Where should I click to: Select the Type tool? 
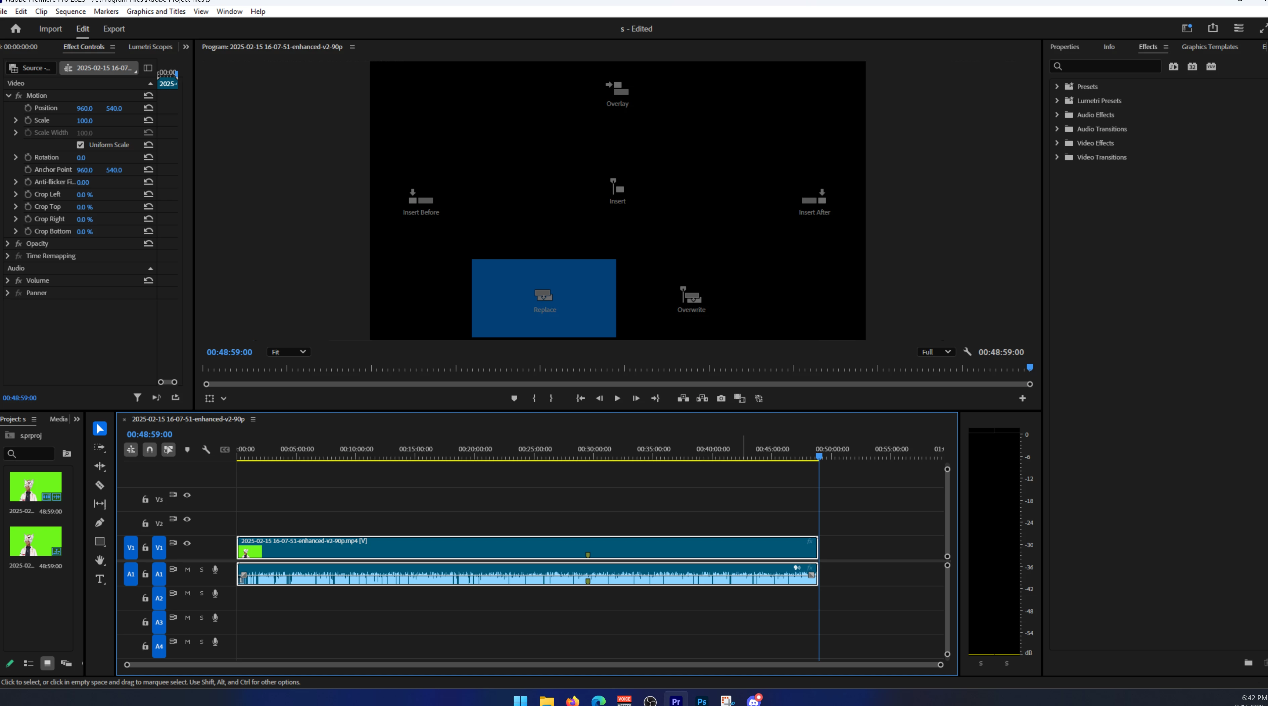pos(100,579)
